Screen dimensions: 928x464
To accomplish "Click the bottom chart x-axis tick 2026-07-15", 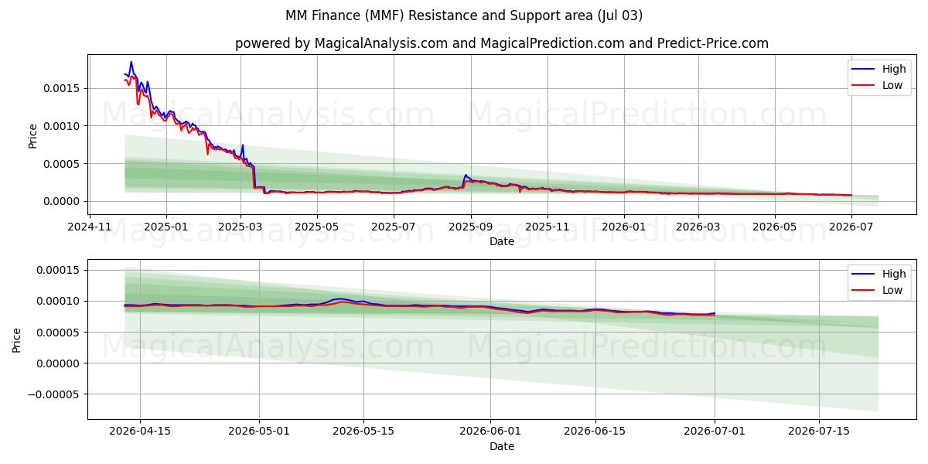I will pos(820,432).
